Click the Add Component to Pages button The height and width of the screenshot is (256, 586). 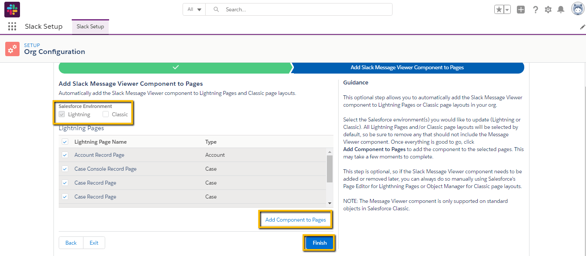coord(296,220)
